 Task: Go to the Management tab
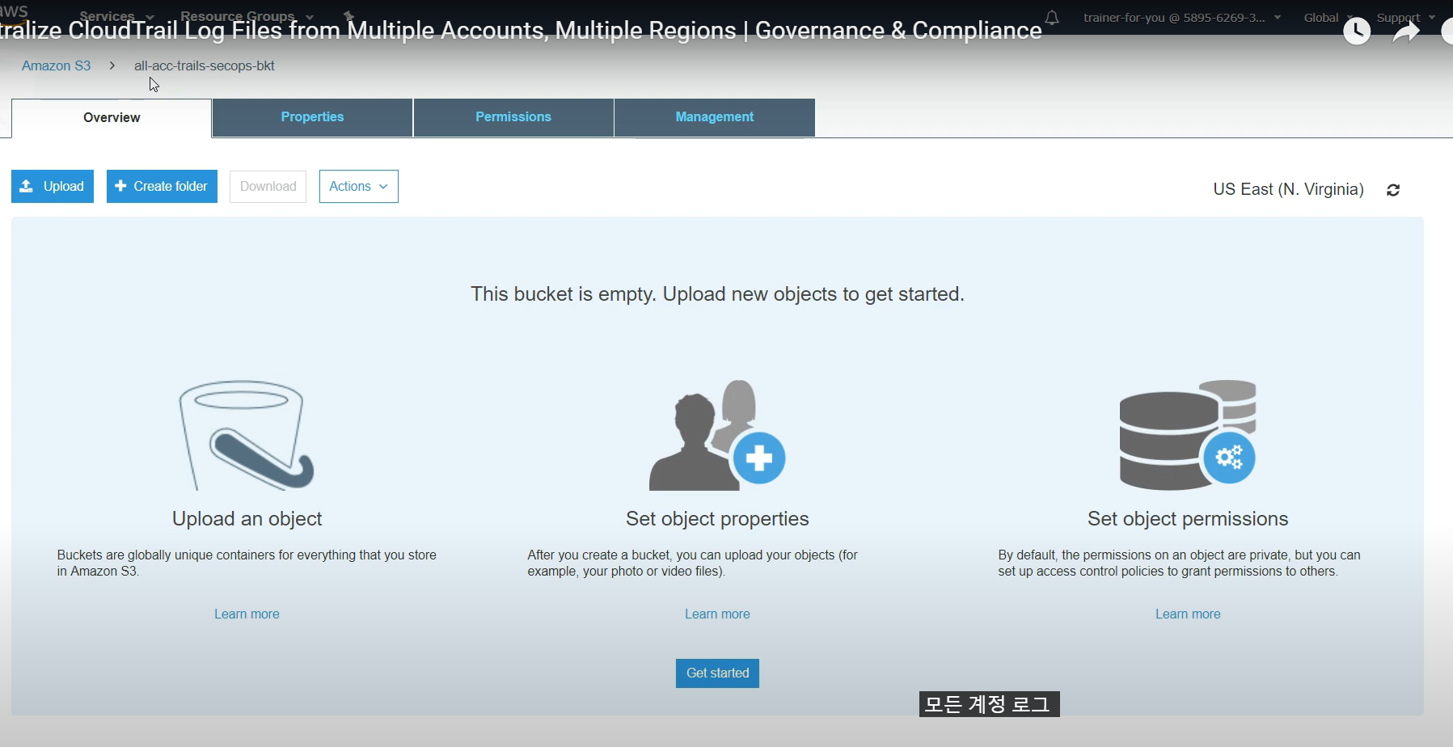715,117
